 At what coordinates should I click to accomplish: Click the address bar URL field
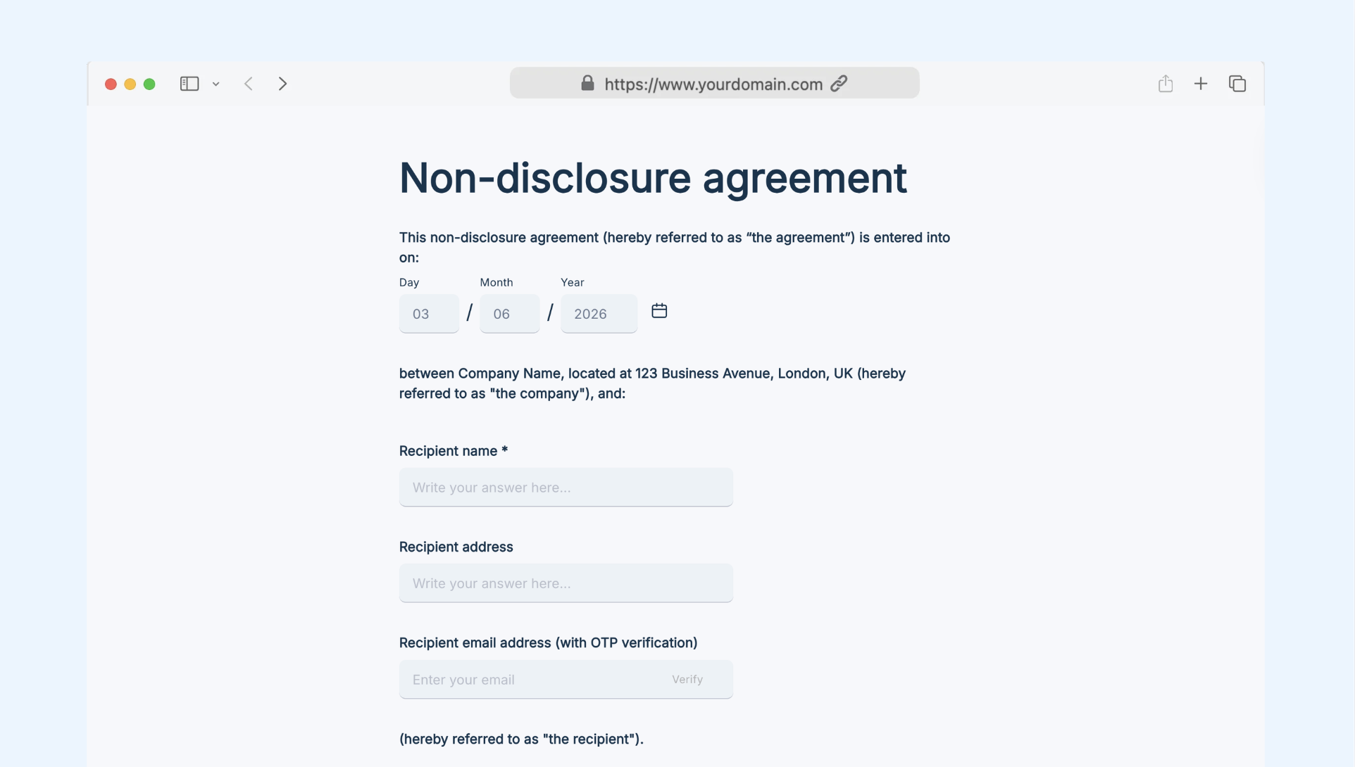[714, 83]
